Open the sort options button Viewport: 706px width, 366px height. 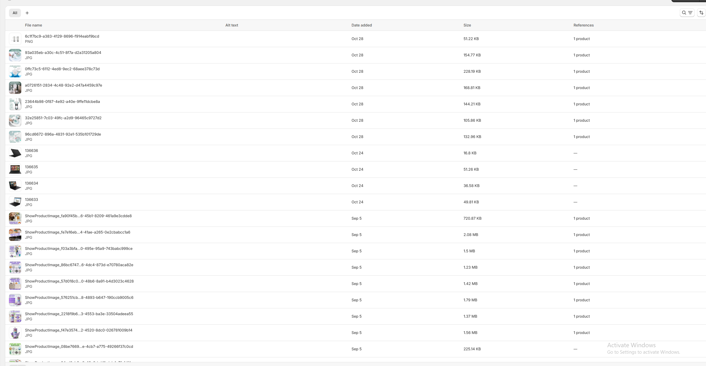click(701, 13)
